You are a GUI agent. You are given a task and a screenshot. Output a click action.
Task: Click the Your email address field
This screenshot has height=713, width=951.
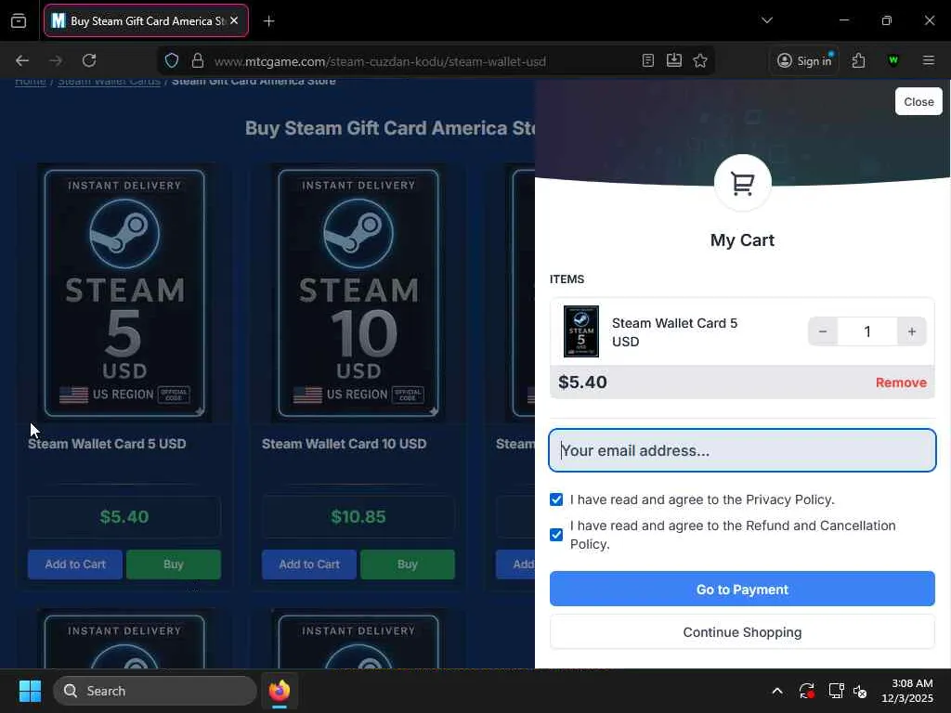(x=742, y=450)
